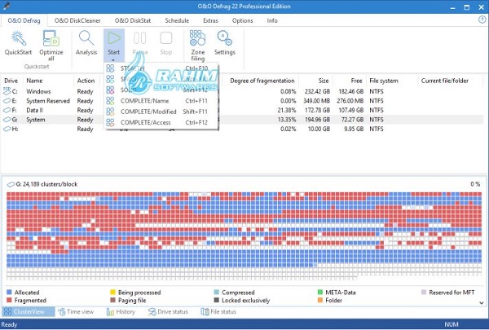Click the 232.42 GB size cell
This screenshot has width=489, height=330.
(x=317, y=91)
